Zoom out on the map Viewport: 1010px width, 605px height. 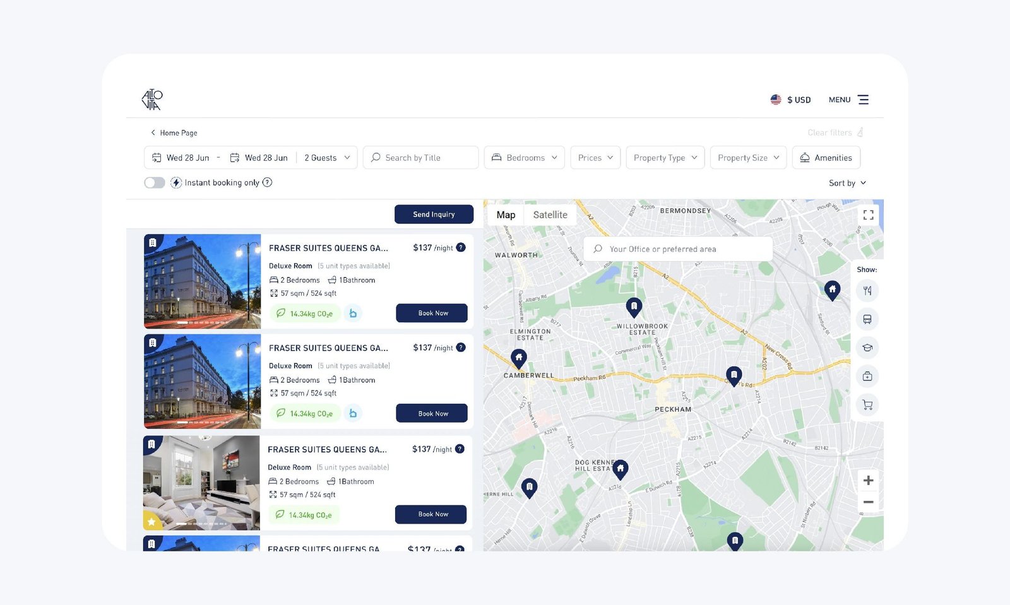(868, 502)
